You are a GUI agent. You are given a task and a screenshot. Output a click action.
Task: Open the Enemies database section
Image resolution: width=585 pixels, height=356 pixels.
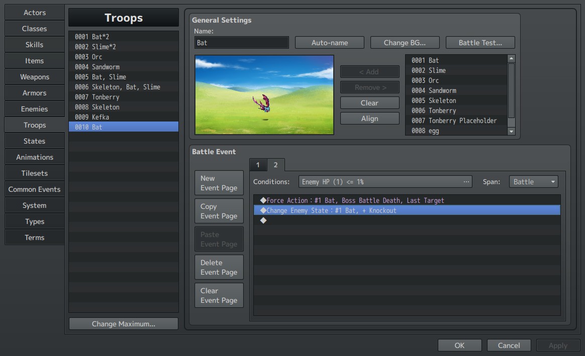click(x=34, y=109)
